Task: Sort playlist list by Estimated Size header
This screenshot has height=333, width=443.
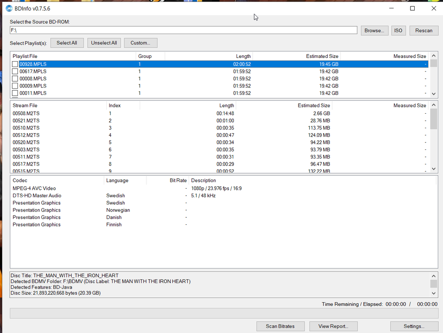Action: (x=296, y=56)
